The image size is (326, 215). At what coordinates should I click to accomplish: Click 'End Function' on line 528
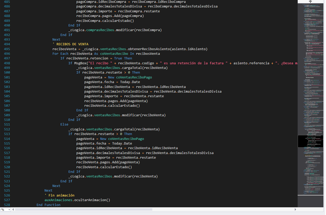pyautogui.click(x=48, y=205)
